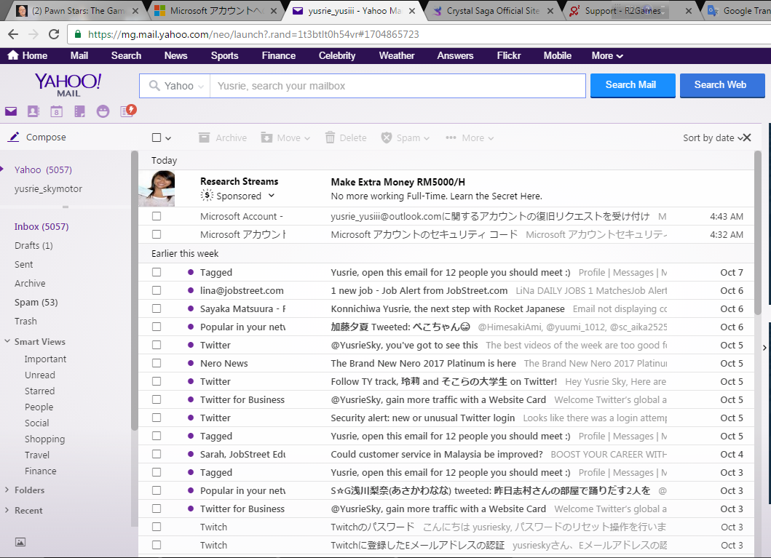Screen dimensions: 771x558
Task: Open the Yahoo Messenger smiley icon
Action: click(103, 111)
